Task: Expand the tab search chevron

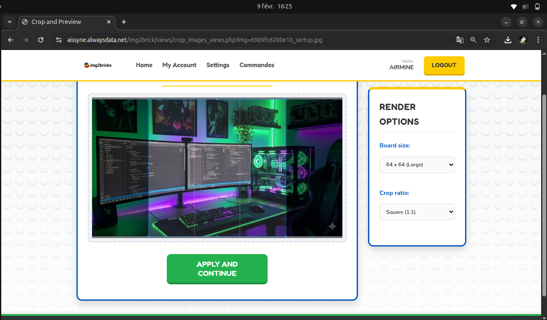Action: (x=9, y=22)
